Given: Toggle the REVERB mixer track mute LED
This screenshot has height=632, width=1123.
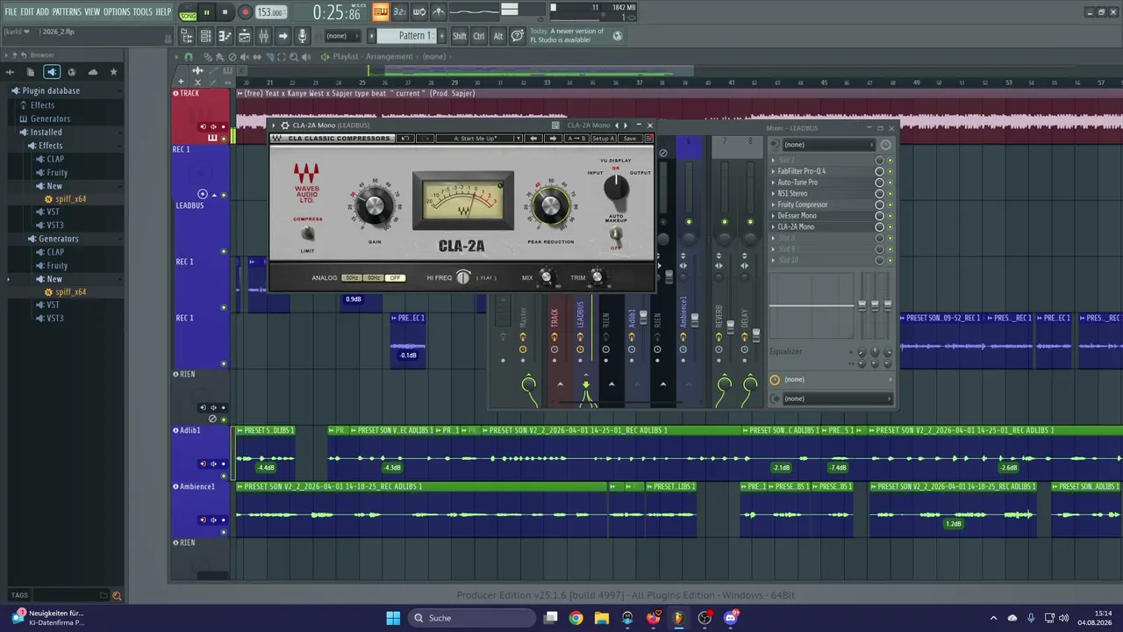Looking at the screenshot, I should pos(724,222).
